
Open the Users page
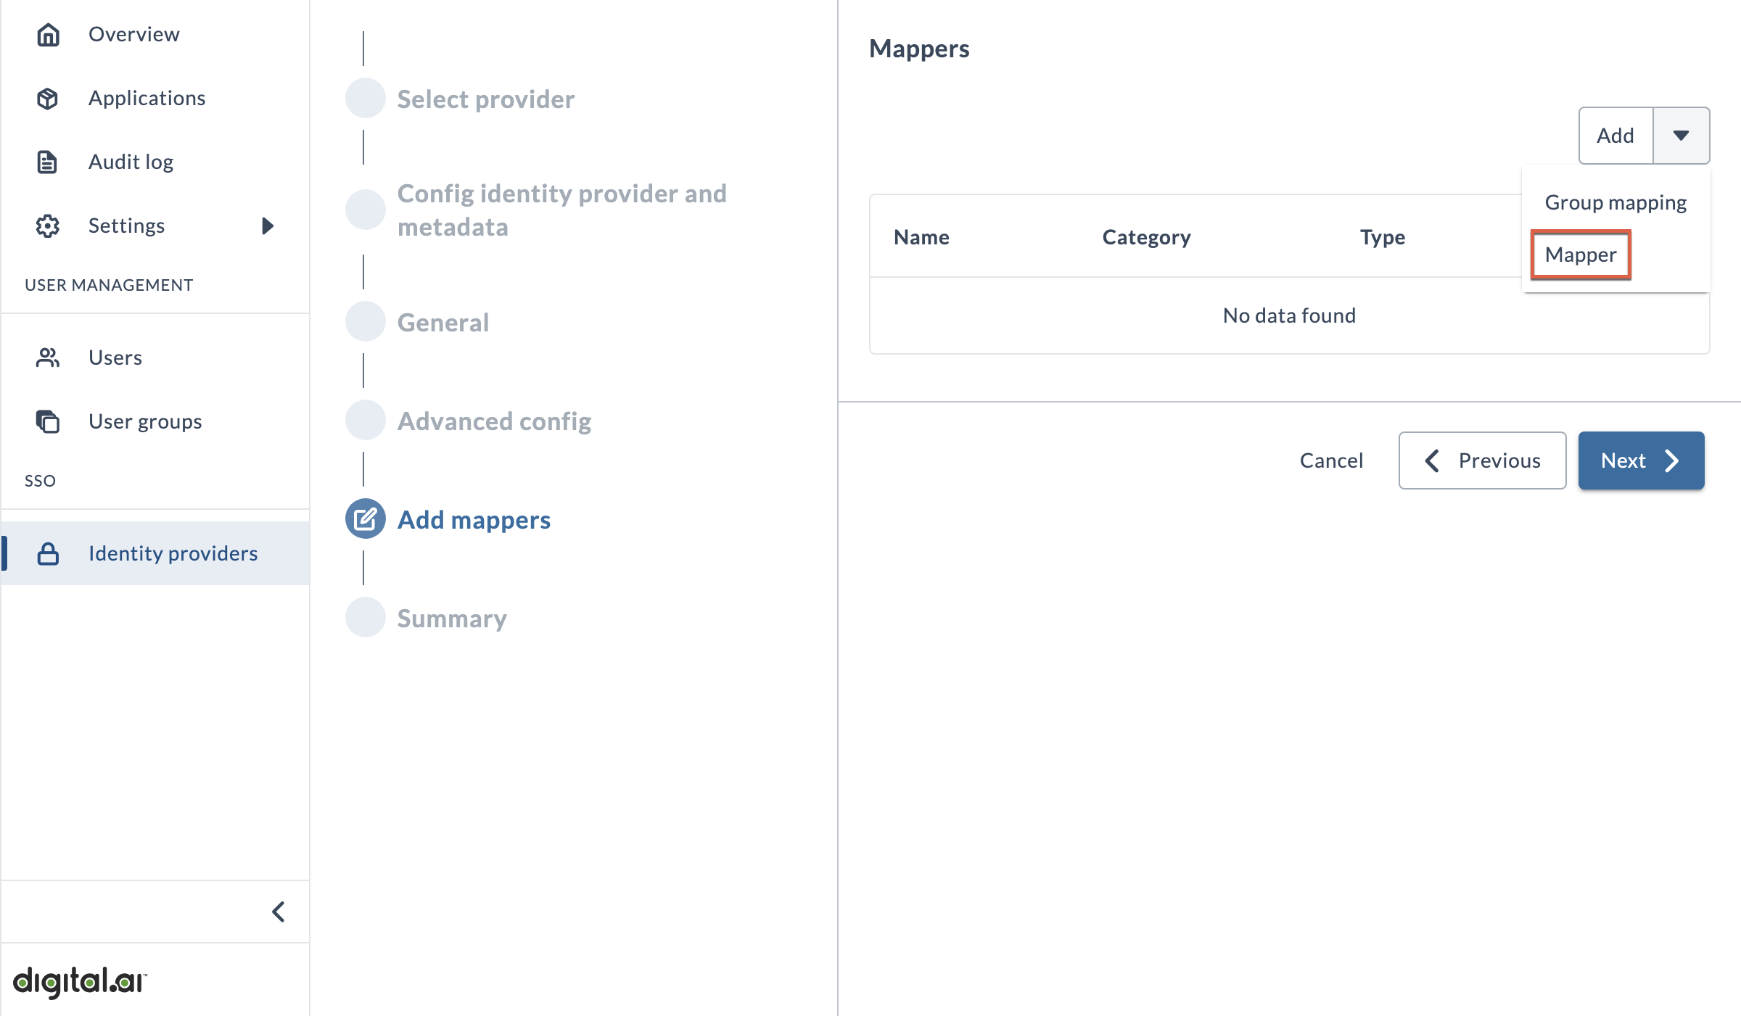coord(155,358)
